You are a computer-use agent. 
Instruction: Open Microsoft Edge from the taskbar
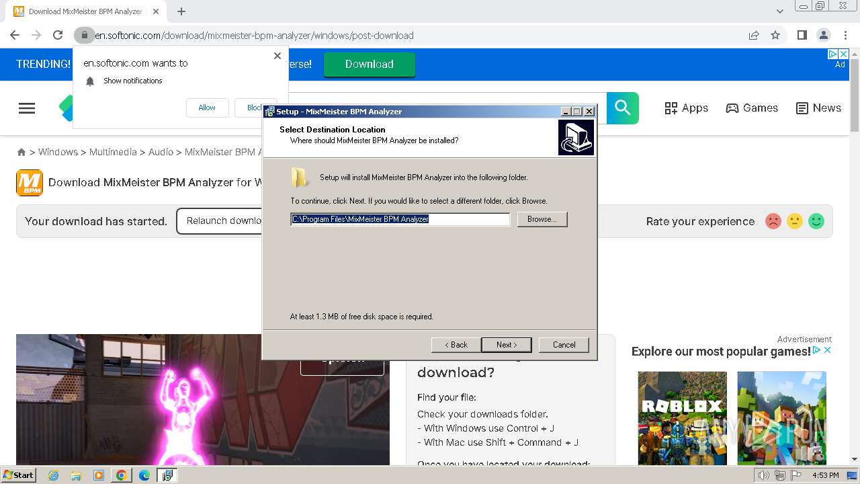[x=144, y=475]
